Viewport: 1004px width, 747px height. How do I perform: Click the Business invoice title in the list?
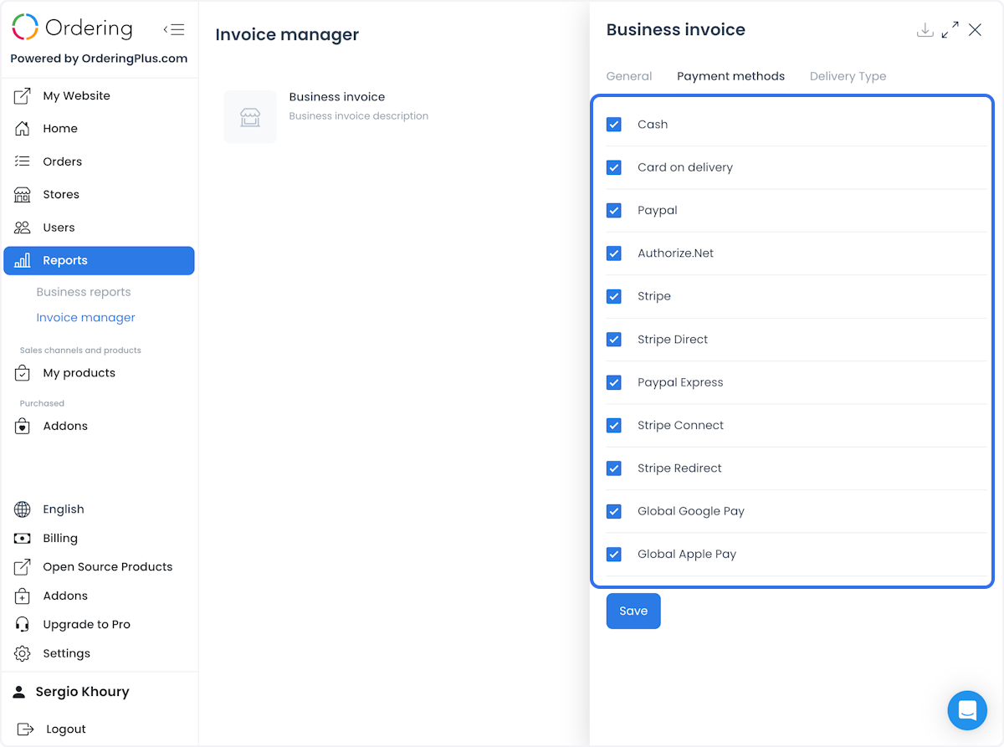337,97
